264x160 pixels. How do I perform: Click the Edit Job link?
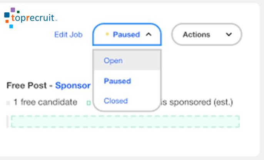pyautogui.click(x=69, y=35)
